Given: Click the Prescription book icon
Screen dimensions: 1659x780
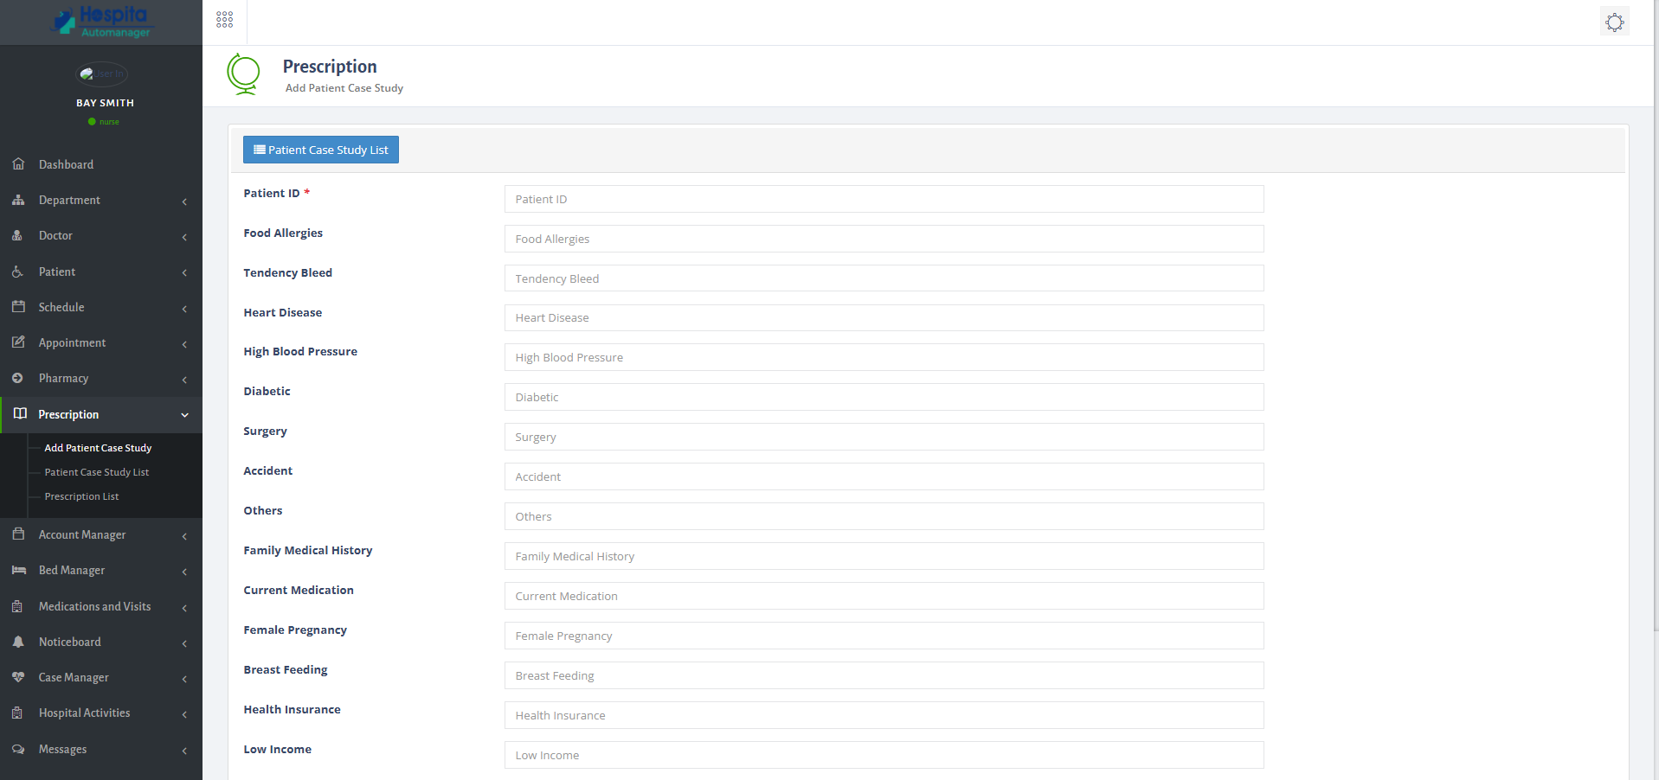Looking at the screenshot, I should pos(21,413).
